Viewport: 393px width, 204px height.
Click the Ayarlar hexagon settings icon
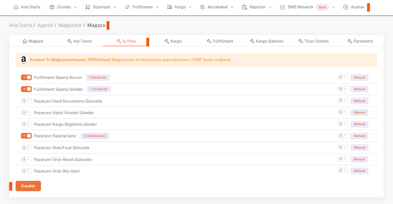coord(346,7)
